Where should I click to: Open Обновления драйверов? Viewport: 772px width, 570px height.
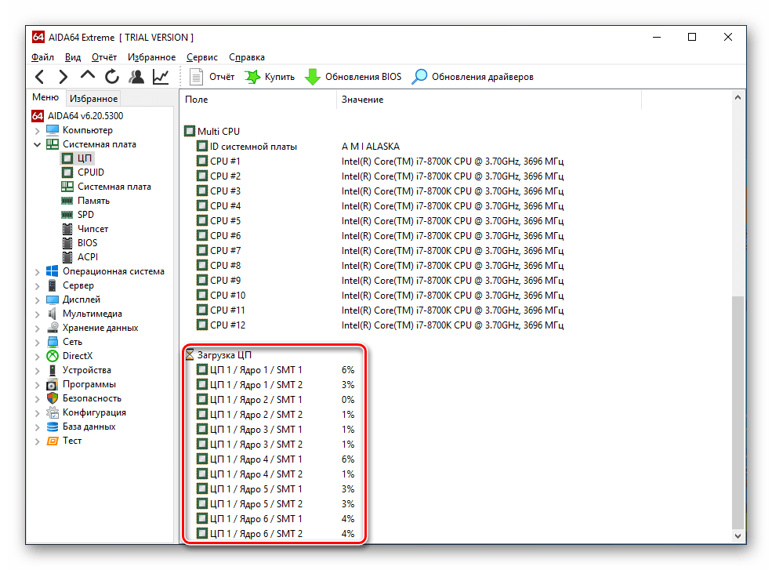coord(473,77)
